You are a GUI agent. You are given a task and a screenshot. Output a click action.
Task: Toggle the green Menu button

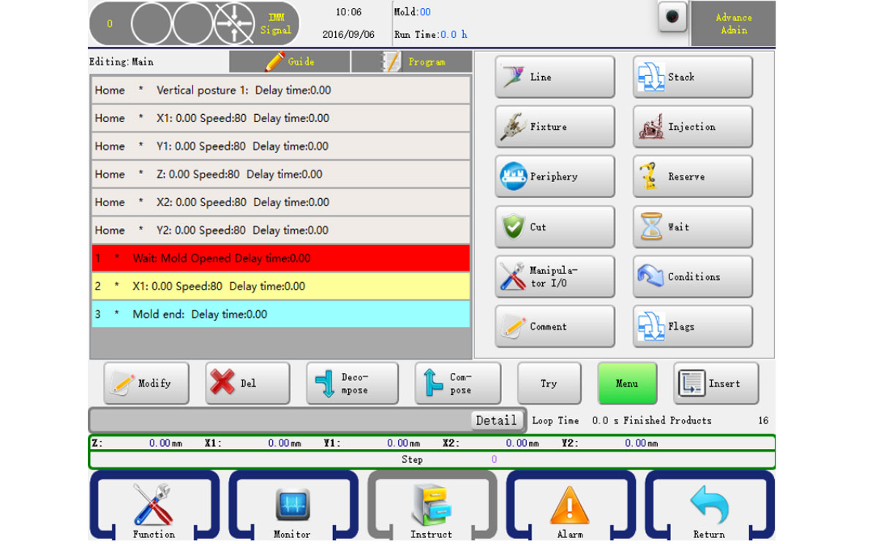(627, 383)
